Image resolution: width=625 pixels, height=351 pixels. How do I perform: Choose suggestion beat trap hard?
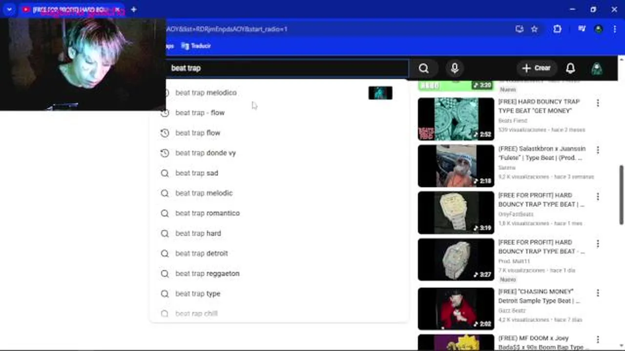tap(279, 233)
